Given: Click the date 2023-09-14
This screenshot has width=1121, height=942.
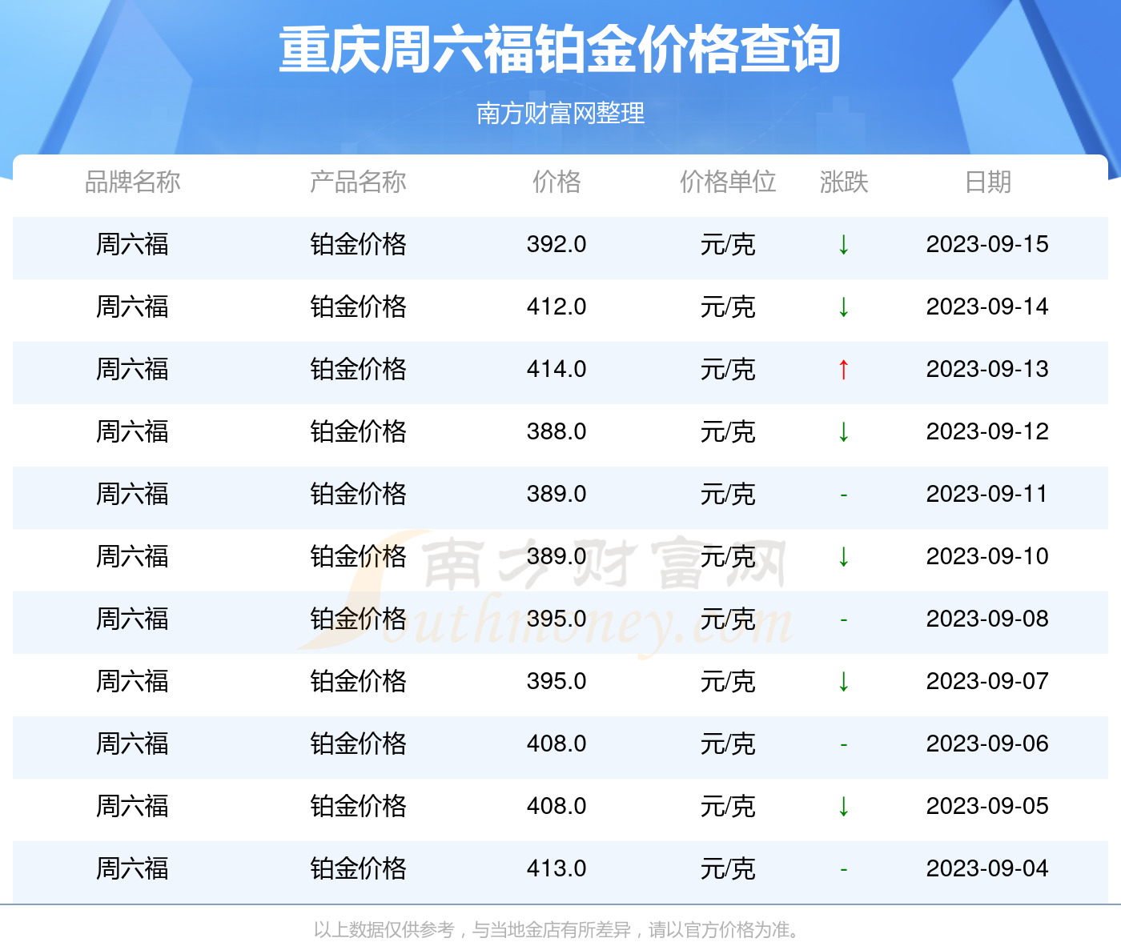Looking at the screenshot, I should (x=987, y=307).
